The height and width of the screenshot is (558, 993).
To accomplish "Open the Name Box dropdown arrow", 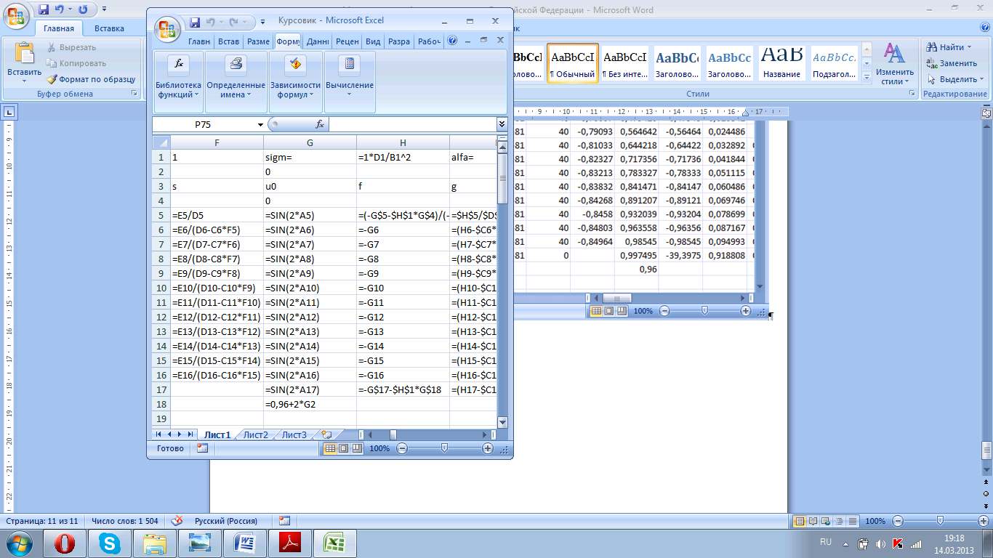I will point(261,125).
